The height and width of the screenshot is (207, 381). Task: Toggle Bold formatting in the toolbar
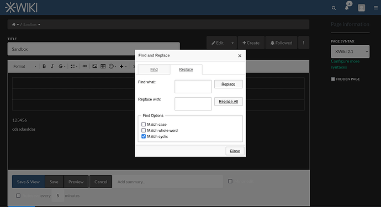tap(44, 66)
